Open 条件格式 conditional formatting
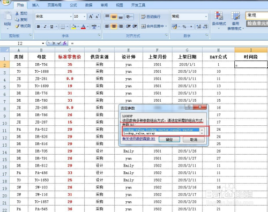The image size is (268, 212). click(219, 20)
